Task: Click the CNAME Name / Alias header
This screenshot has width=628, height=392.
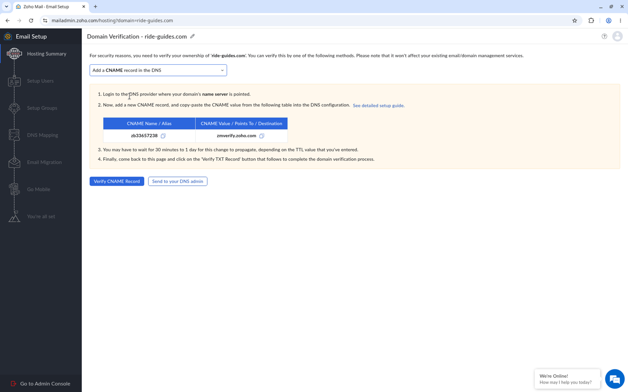Action: (x=149, y=123)
